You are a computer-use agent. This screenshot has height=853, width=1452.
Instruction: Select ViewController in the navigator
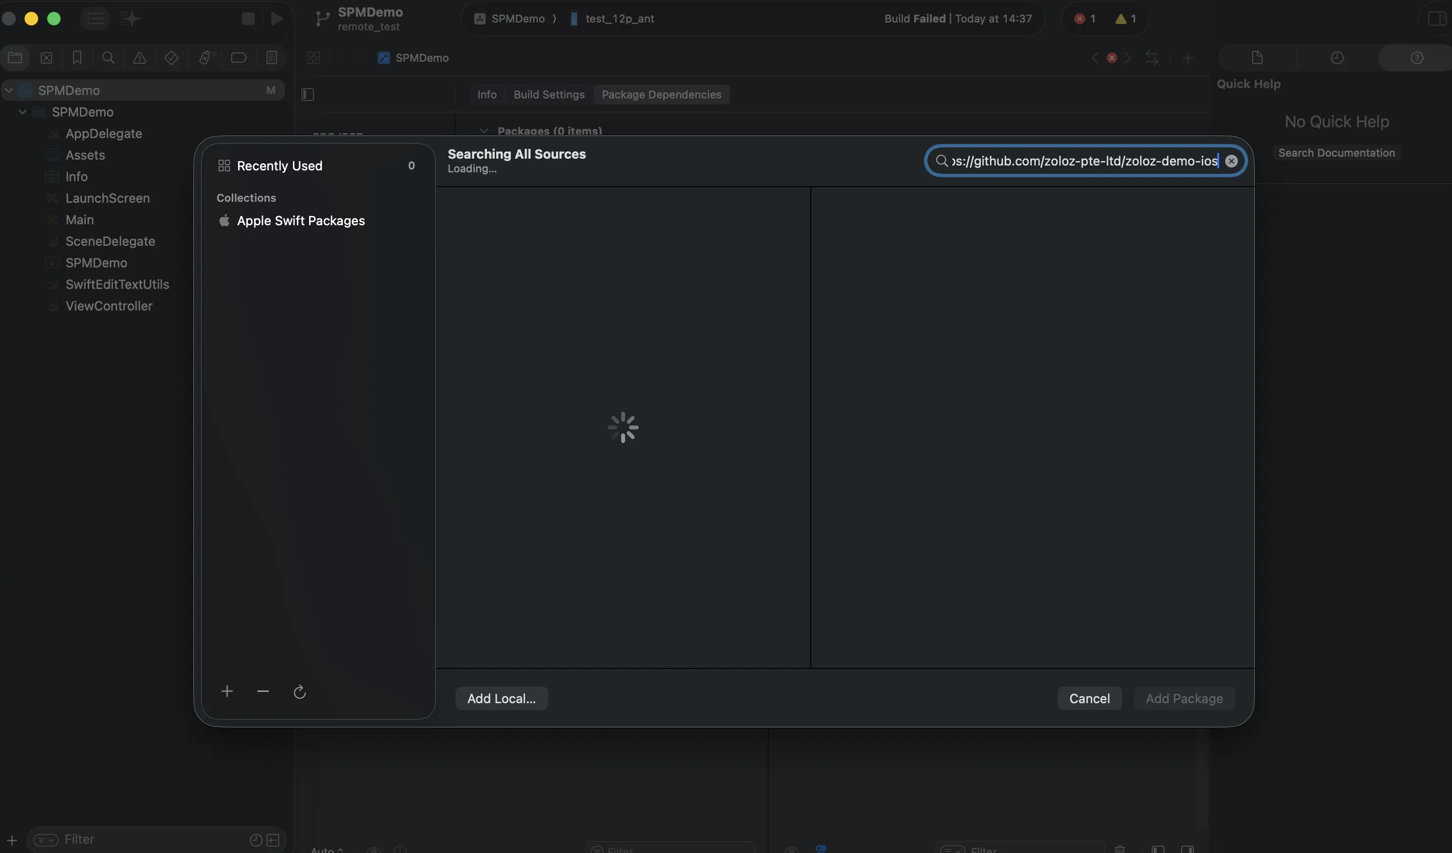[109, 306]
